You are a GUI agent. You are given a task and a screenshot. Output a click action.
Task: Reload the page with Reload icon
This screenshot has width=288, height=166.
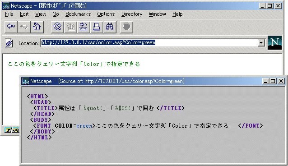(57, 27)
